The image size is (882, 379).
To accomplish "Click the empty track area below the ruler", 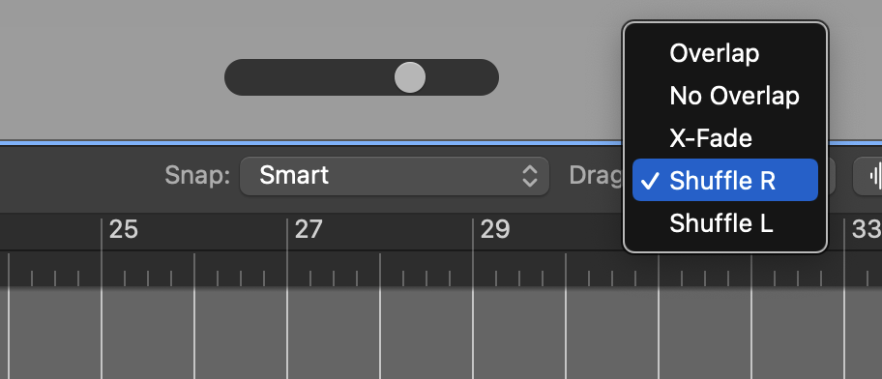I will click(441, 333).
